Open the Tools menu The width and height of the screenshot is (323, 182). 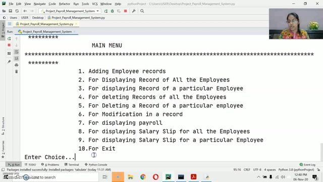85,4
